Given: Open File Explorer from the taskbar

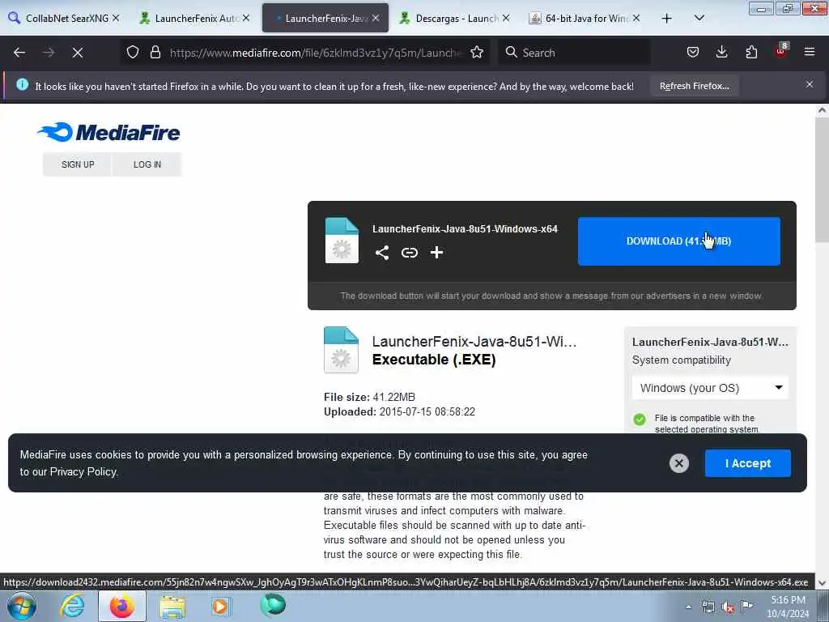Looking at the screenshot, I should point(172,607).
